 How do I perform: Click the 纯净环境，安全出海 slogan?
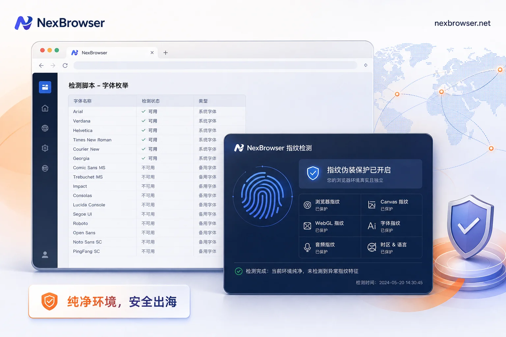pyautogui.click(x=122, y=302)
